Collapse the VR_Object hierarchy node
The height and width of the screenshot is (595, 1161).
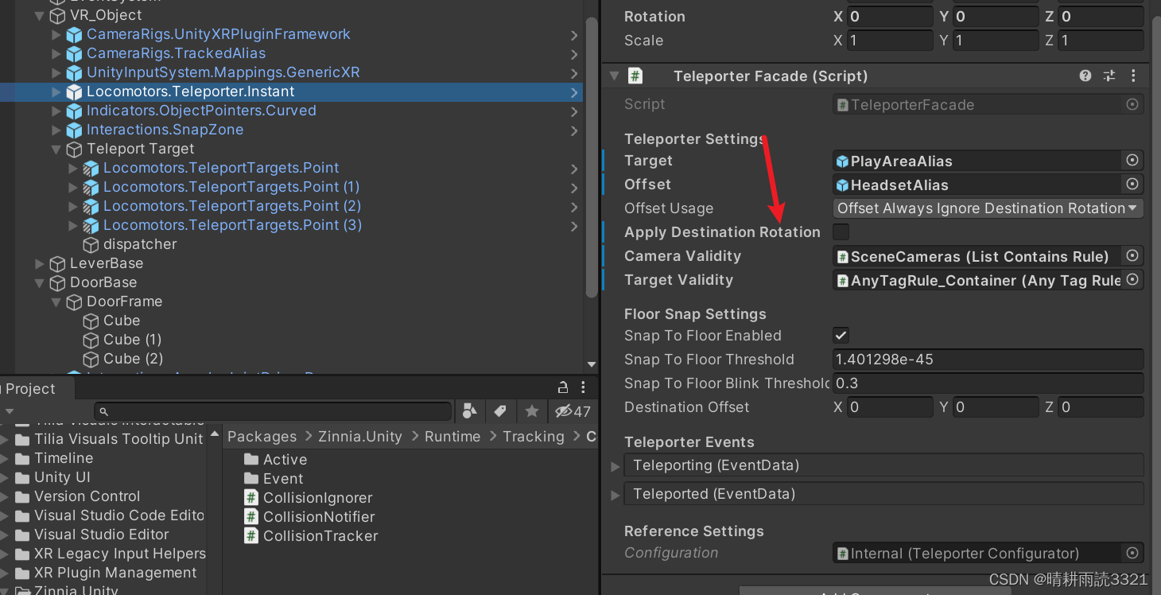tap(40, 15)
